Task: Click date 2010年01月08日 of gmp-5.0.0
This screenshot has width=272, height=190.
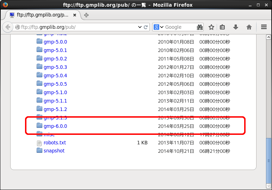Action: tap(176, 42)
